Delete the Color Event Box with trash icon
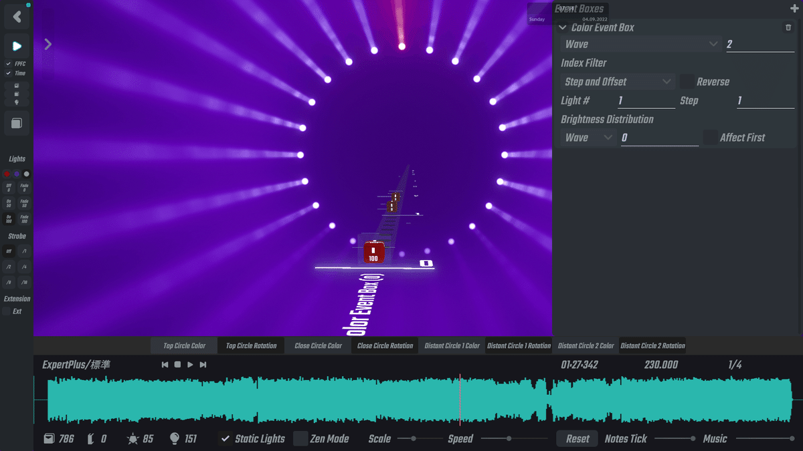803x451 pixels. point(788,27)
